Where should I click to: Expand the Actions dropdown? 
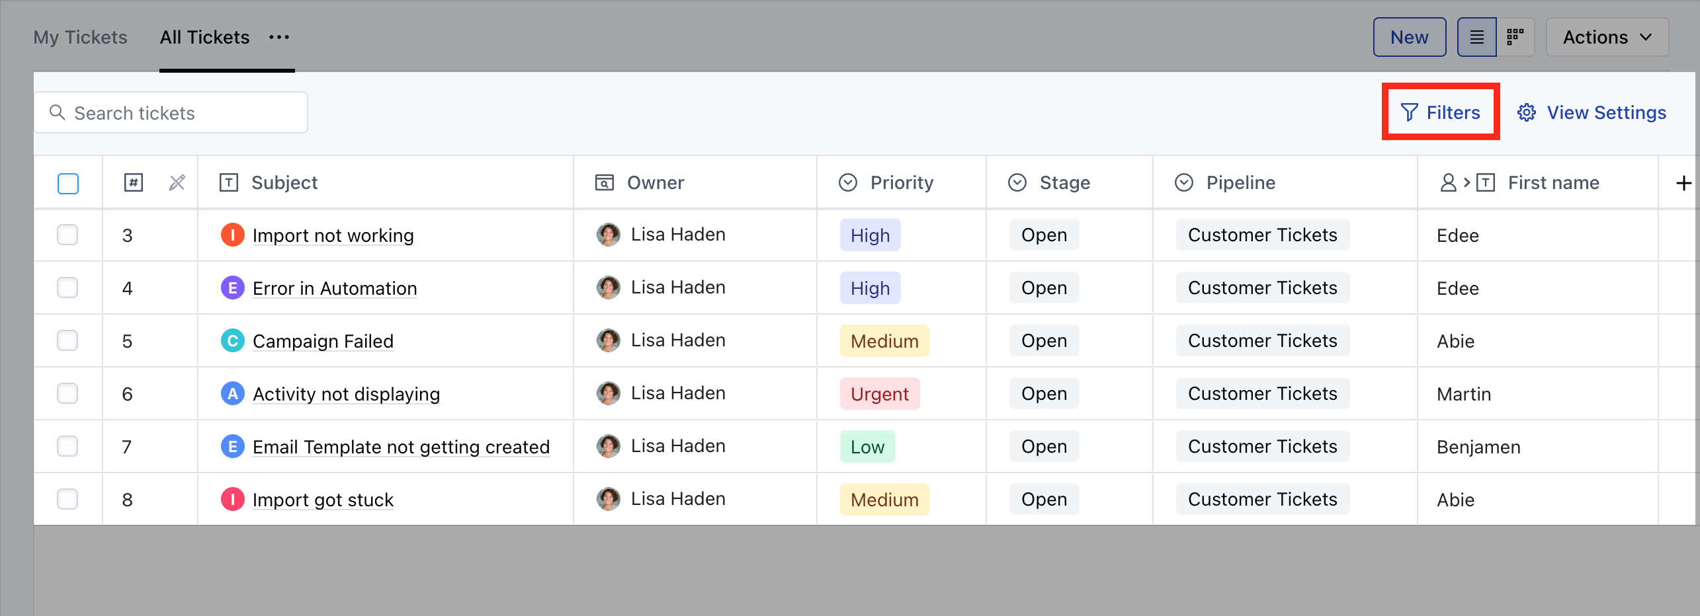pos(1607,38)
